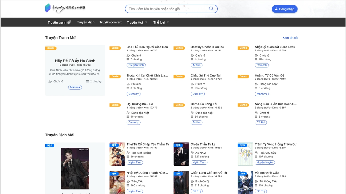This screenshot has height=194, width=346.
Task: Select the Chuyển Sinh genre tag
Action: (136, 65)
